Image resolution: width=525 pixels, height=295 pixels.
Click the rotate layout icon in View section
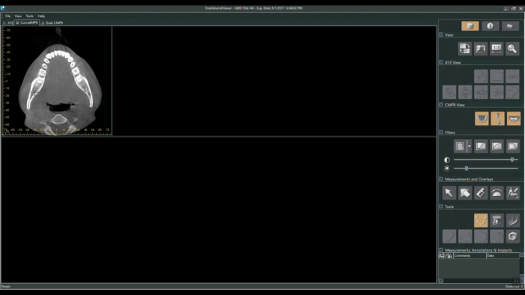pyautogui.click(x=465, y=49)
